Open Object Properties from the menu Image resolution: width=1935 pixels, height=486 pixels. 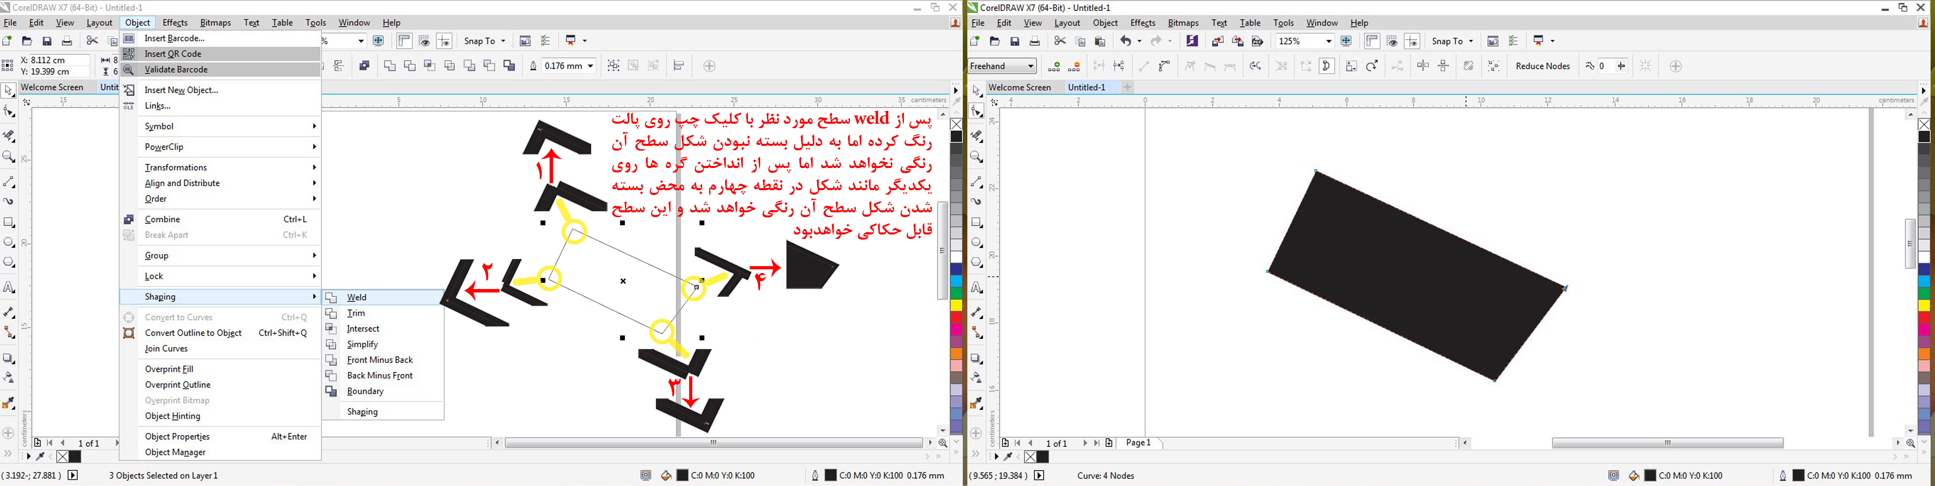pos(220,437)
